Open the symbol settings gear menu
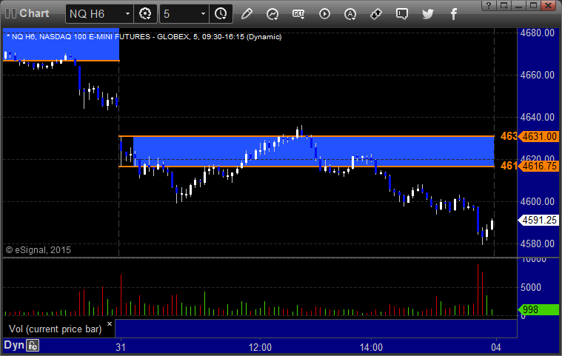Screen dimensions: 562x356 145,14
